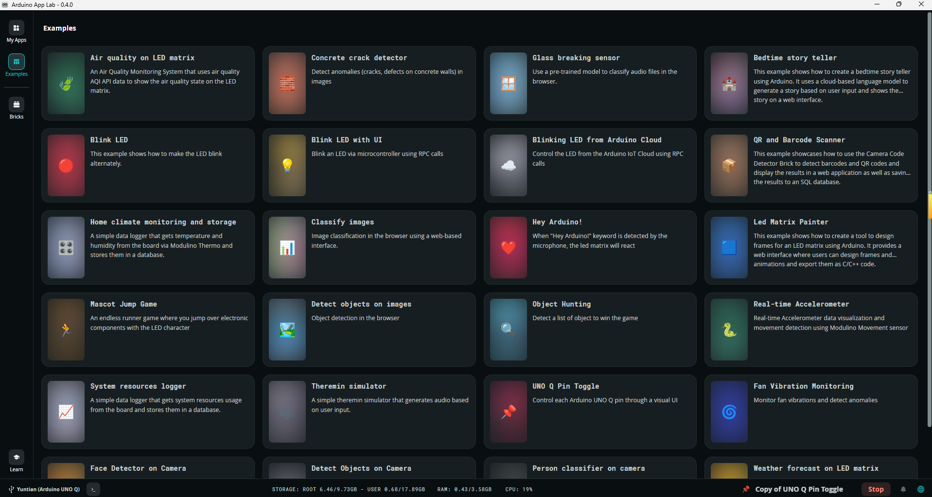Viewport: 932px width, 497px height.
Task: Select the Examples sidebar icon
Action: pyautogui.click(x=17, y=62)
